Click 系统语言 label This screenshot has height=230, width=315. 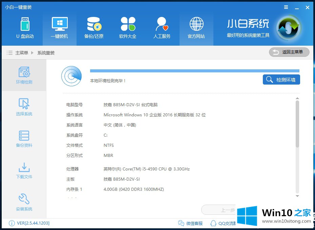click(x=75, y=125)
